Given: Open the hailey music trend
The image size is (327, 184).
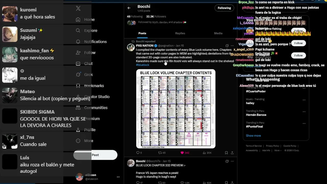Looking at the screenshot, I should pos(250,103).
